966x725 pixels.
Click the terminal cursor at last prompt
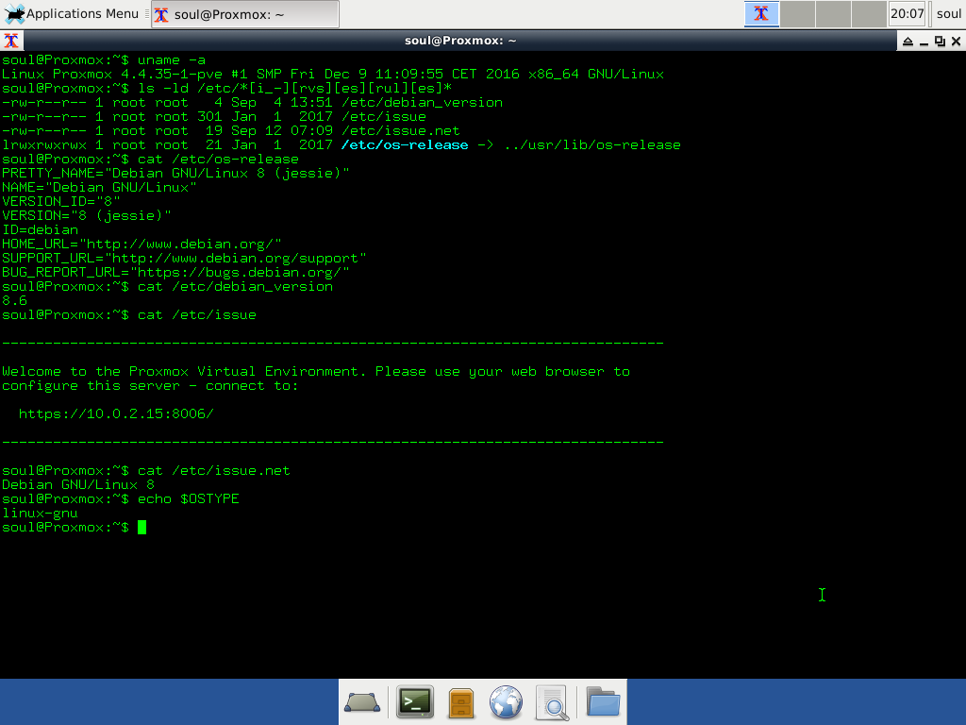142,527
